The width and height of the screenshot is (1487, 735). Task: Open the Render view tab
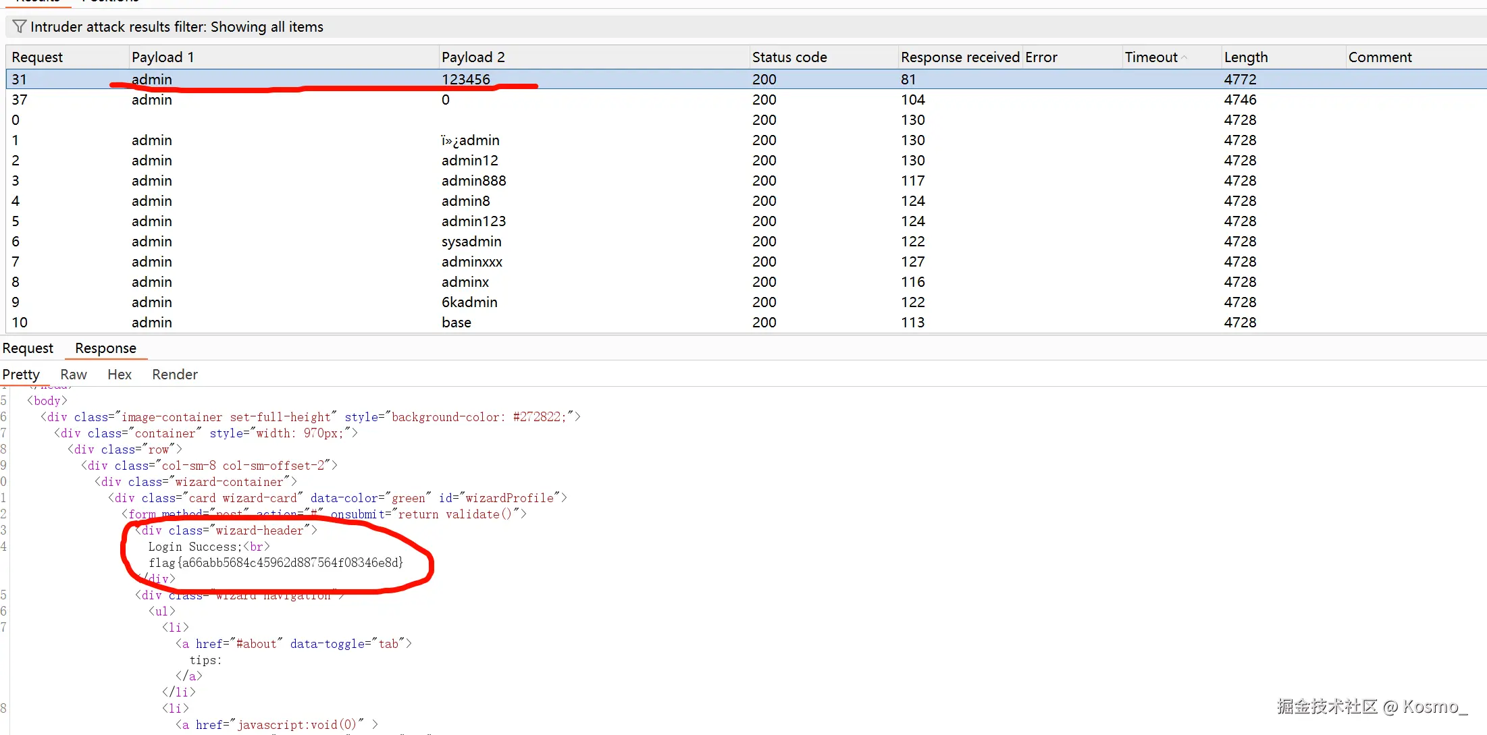coord(174,375)
